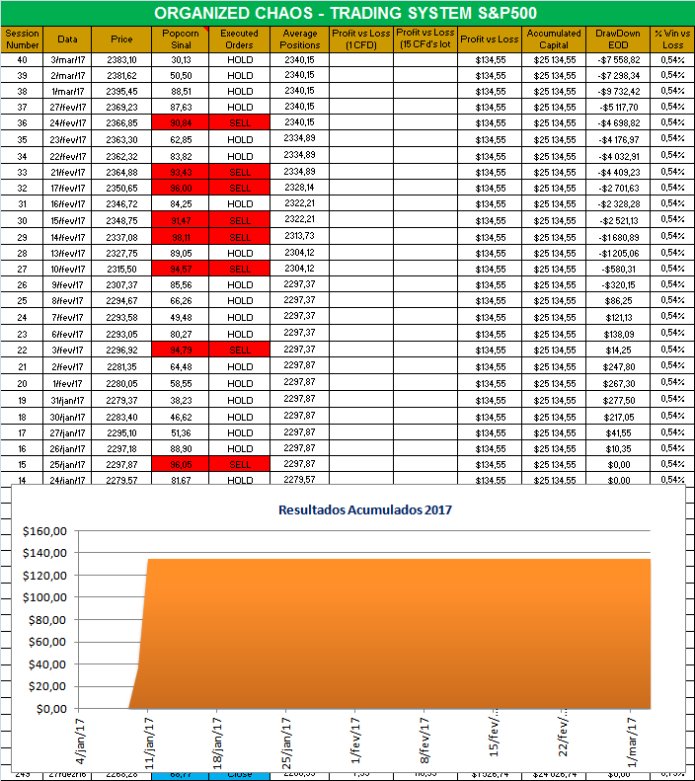Click price cell 2395,45
The width and height of the screenshot is (695, 781).
point(122,91)
